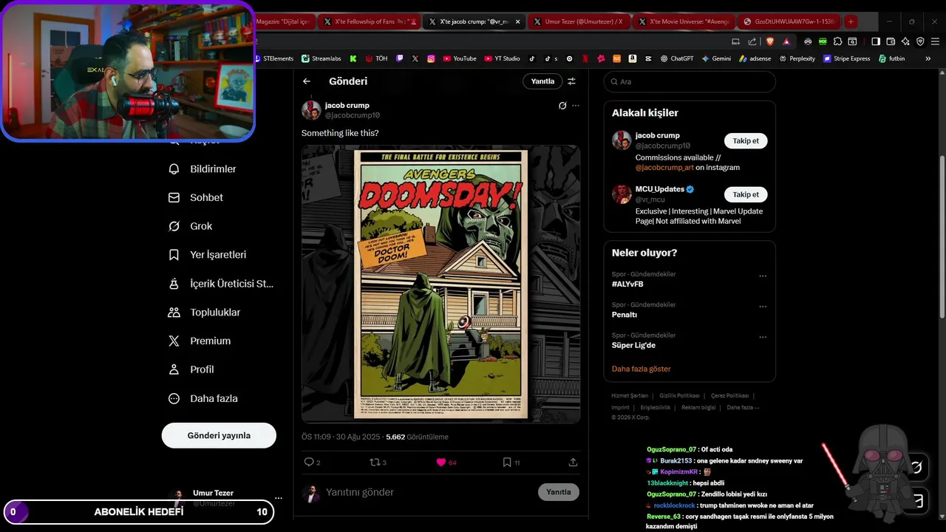Open the Avengers Doomsday poster image
Viewport: 946px width, 532px height.
440,284
